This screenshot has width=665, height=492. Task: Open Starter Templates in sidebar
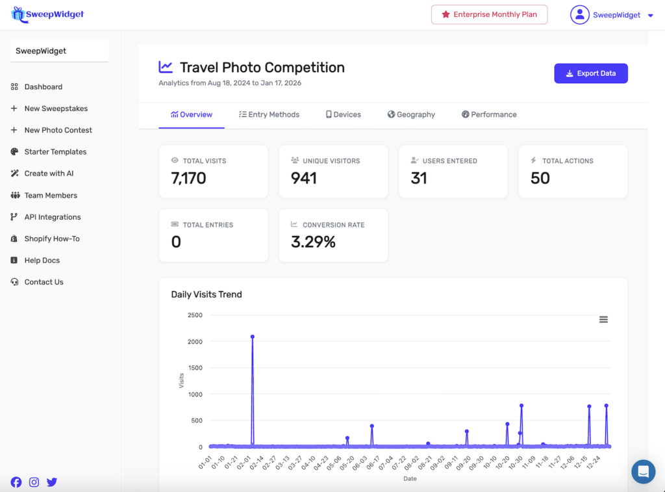click(x=55, y=152)
